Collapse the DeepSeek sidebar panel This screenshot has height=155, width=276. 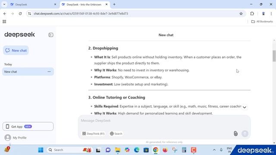tap(51, 35)
